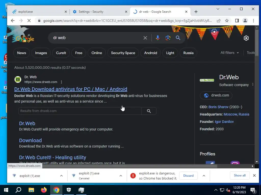The image size is (261, 195).
Task: Expand options for canceled exploit (1).exe download
Action: (x=121, y=176)
